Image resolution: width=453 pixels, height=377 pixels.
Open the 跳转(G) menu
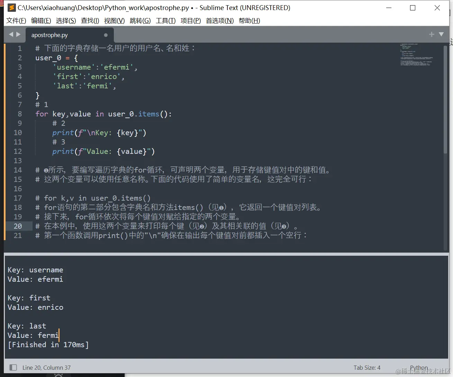[x=140, y=21]
